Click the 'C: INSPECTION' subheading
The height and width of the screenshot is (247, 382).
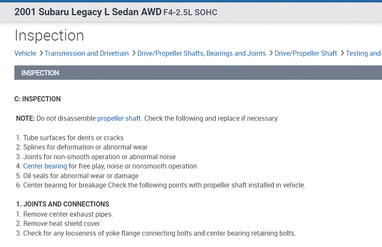click(38, 99)
